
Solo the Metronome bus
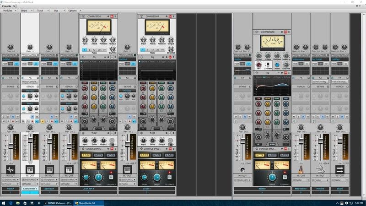pyautogui.click(x=299, y=117)
